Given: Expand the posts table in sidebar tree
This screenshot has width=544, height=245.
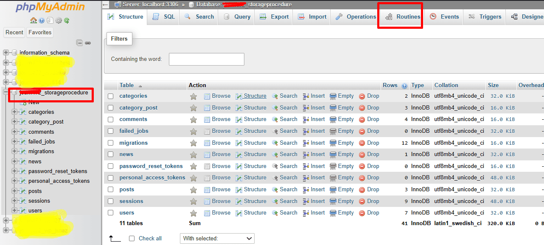Looking at the screenshot, I should pyautogui.click(x=15, y=191).
